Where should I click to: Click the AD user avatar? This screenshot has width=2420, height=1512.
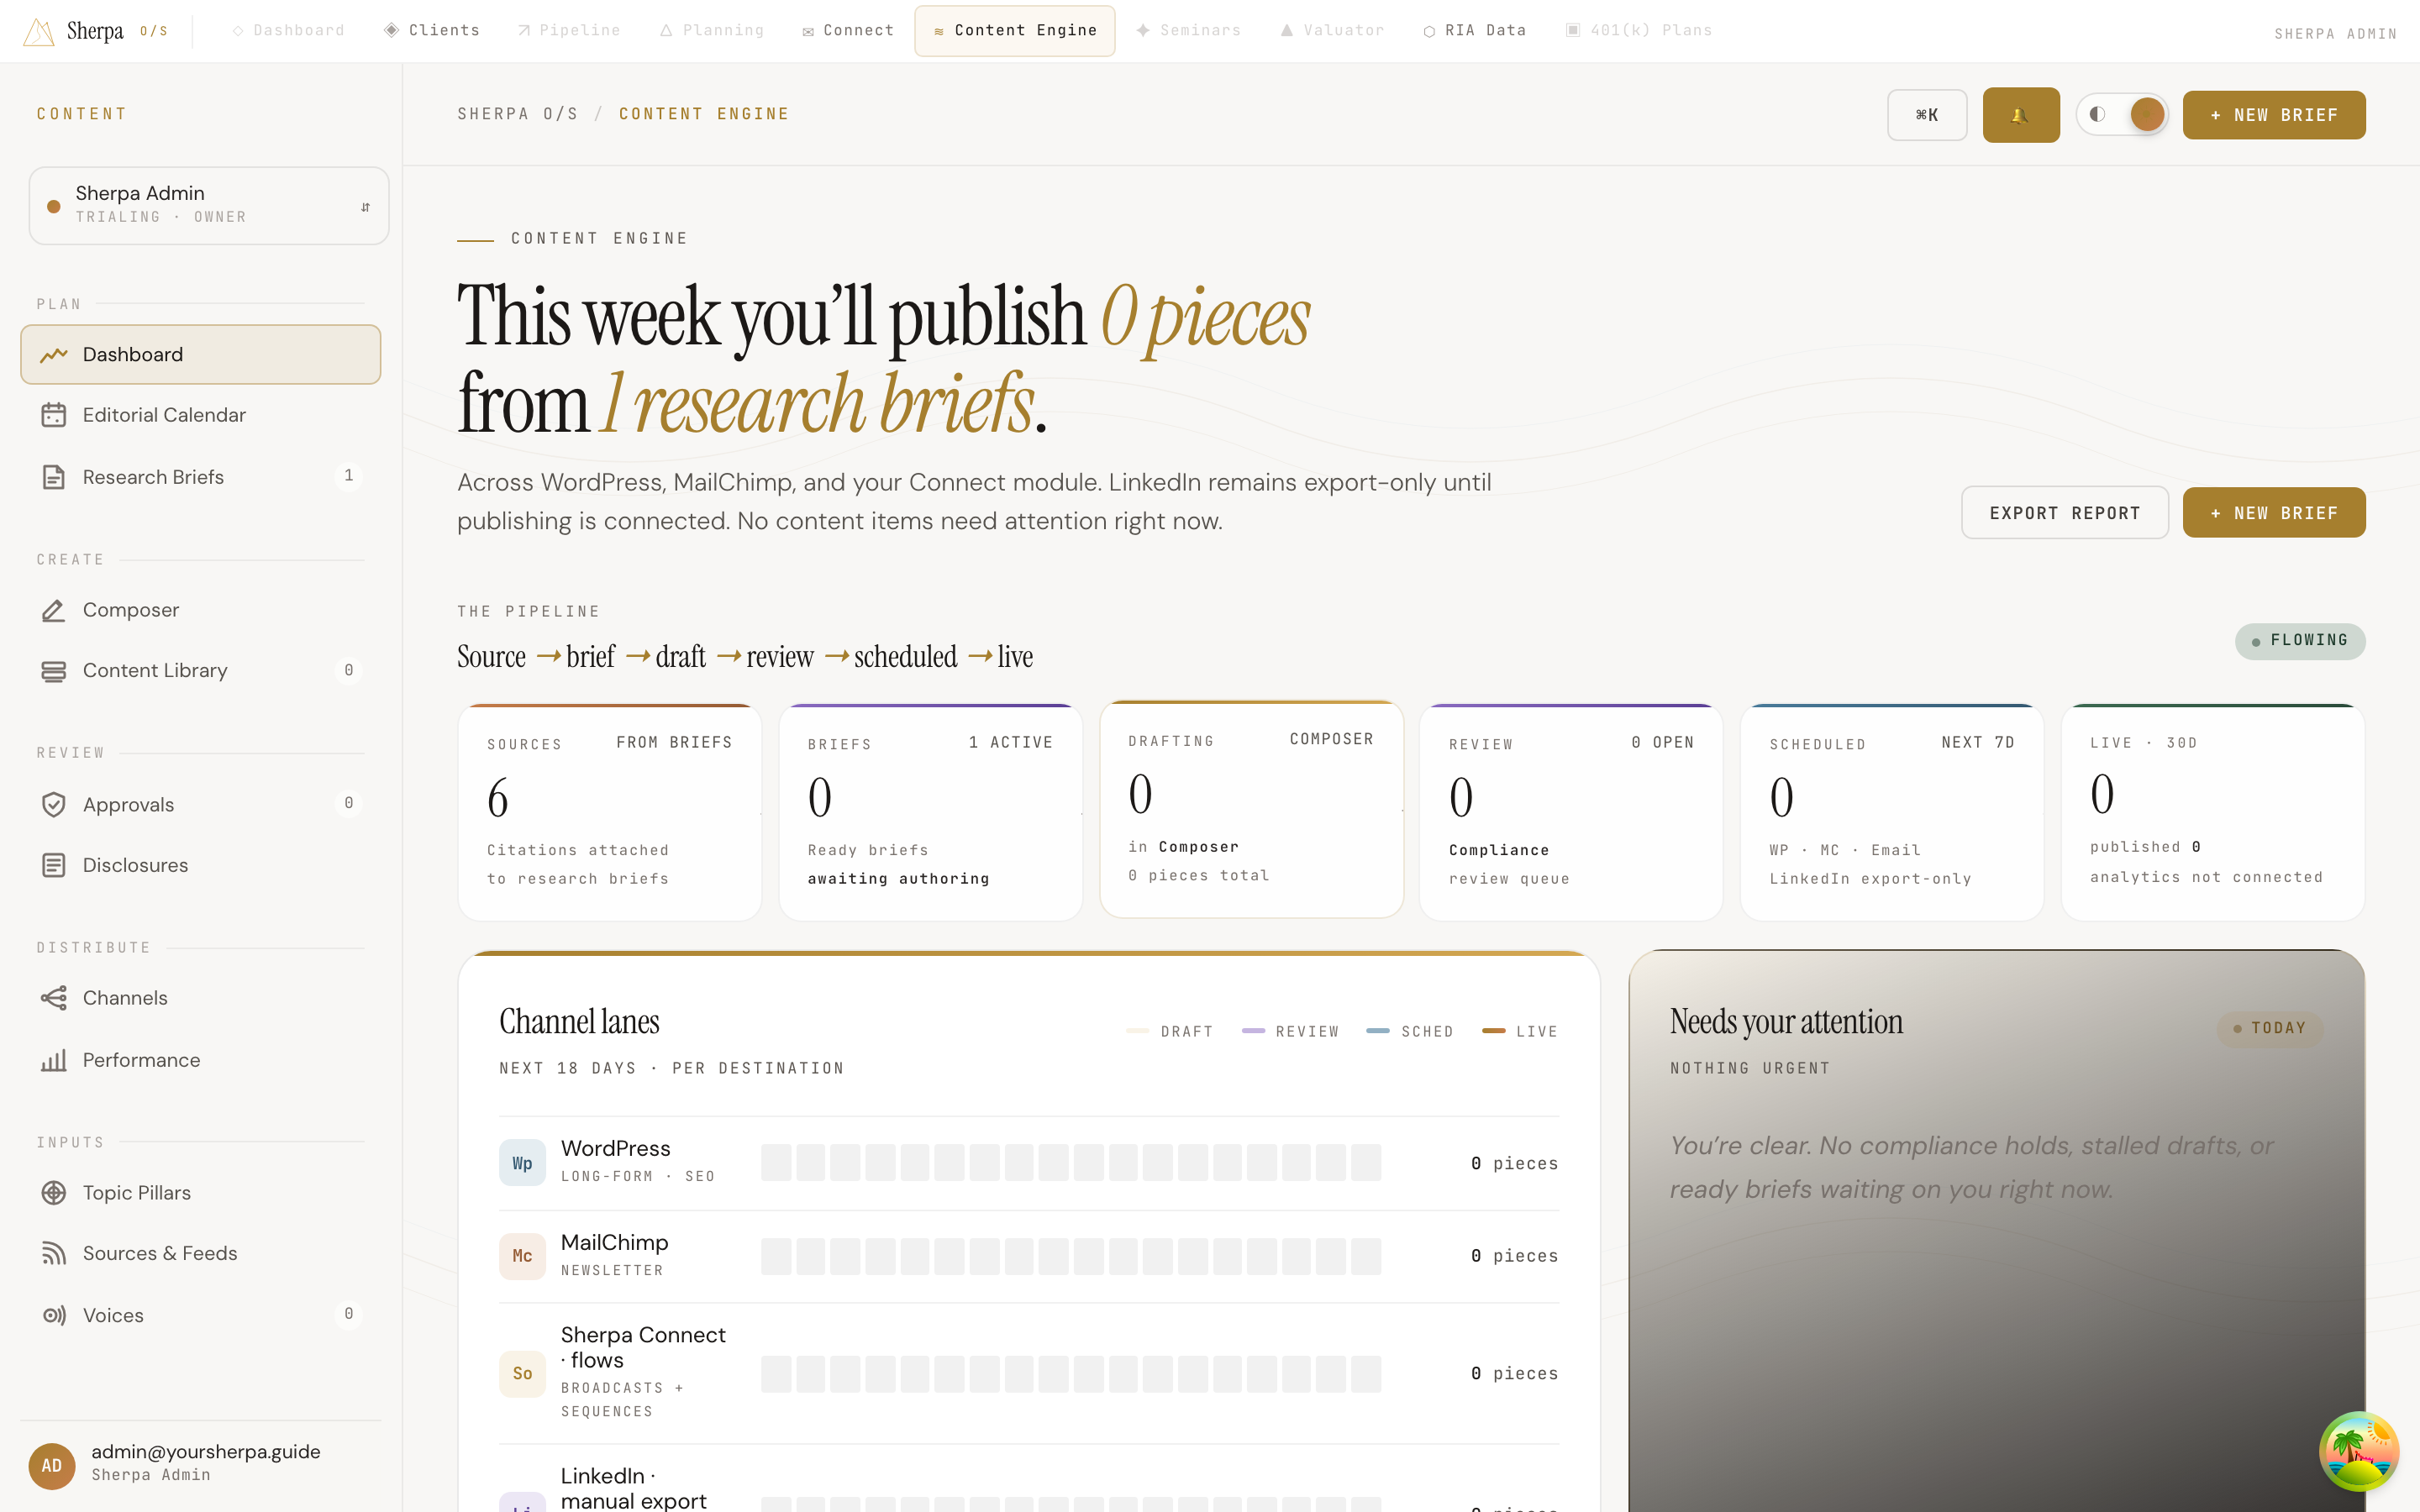click(52, 1465)
